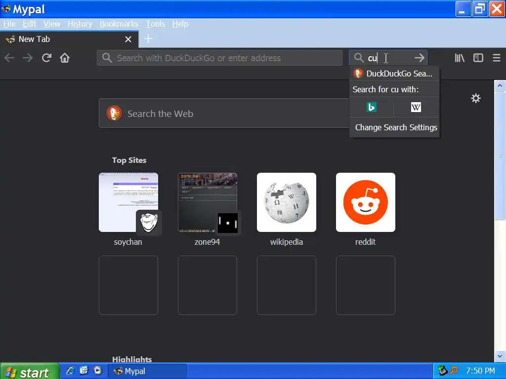506x379 pixels.
Task: Select DuckDuckGo Search engine header
Action: 394,74
